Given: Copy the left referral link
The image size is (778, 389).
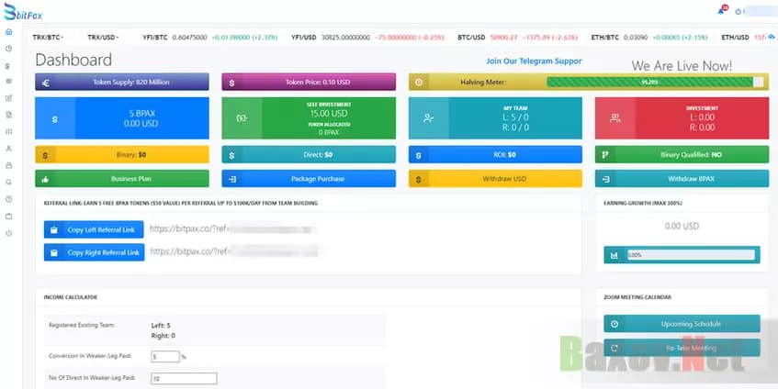Looking at the screenshot, I should [94, 228].
